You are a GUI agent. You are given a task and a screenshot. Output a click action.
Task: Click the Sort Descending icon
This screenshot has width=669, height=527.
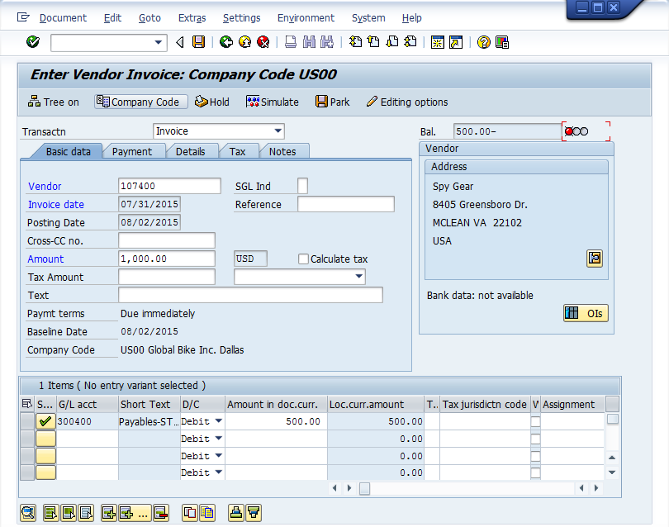254,512
